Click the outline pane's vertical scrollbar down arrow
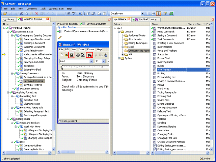 click(x=53, y=149)
